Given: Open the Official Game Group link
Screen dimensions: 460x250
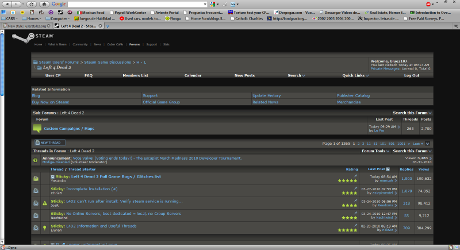Looking at the screenshot, I should [x=161, y=102].
